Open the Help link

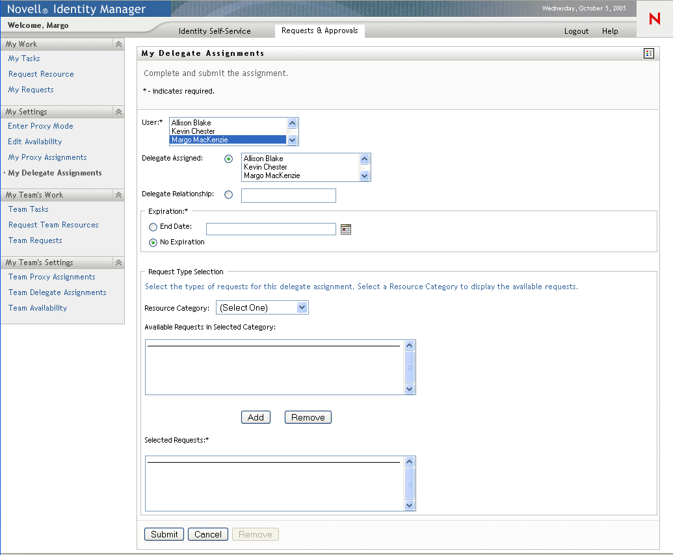610,31
